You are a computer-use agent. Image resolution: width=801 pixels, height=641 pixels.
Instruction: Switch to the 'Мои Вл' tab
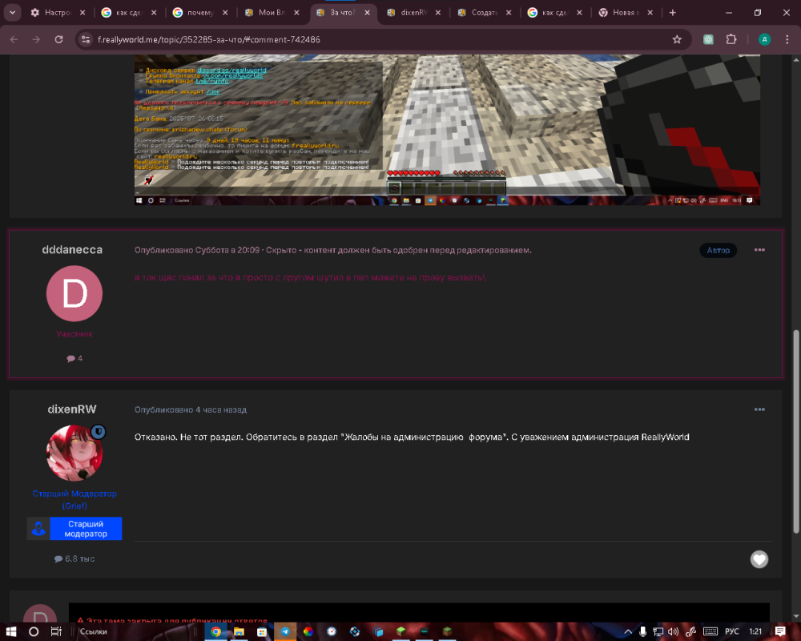[272, 13]
